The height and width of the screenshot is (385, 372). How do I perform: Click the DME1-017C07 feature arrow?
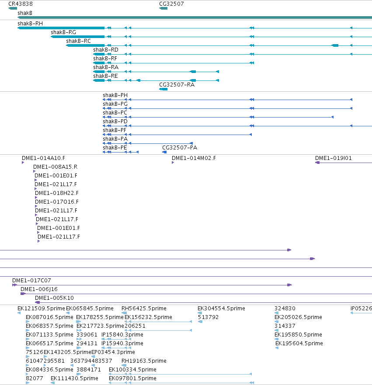pos(152,285)
